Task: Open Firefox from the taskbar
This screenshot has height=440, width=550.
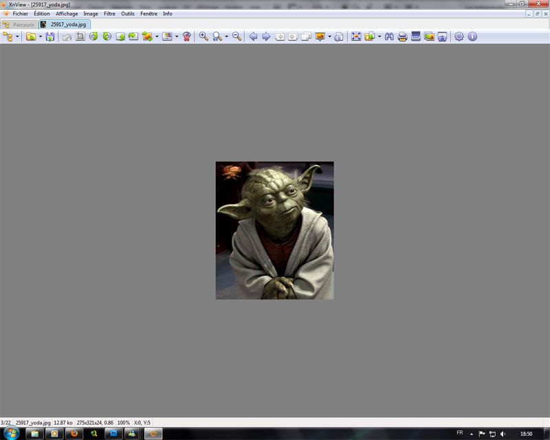Action: pyautogui.click(x=74, y=434)
